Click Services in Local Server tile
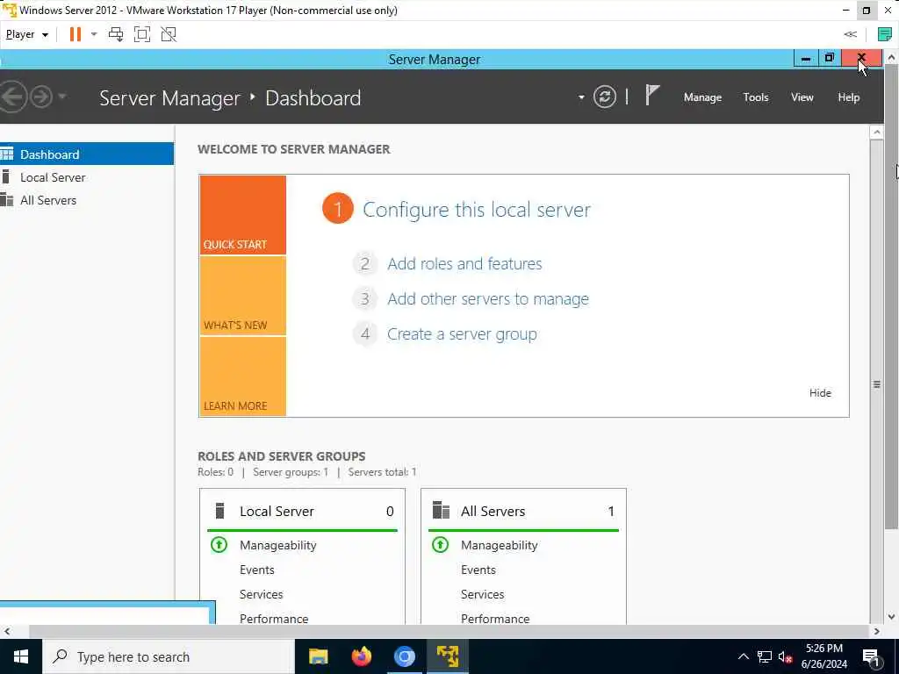 pyautogui.click(x=261, y=594)
